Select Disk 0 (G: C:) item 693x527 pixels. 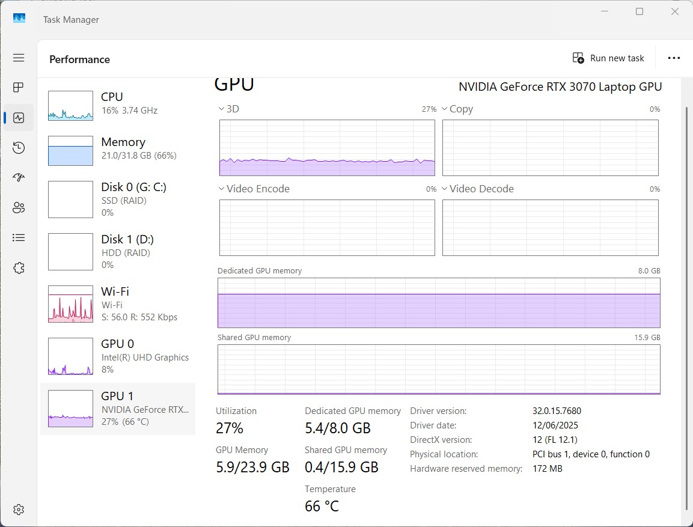[x=118, y=200]
